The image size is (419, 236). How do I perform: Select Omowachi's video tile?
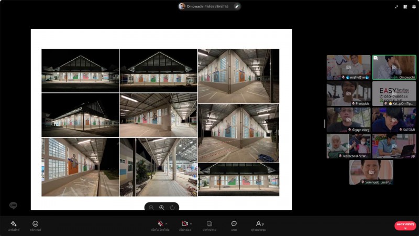pyautogui.click(x=394, y=68)
